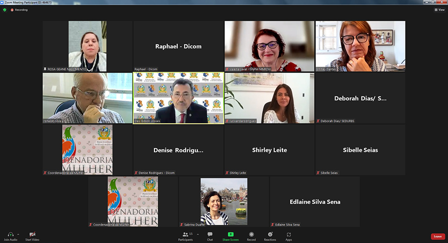
Task: Click the Join Audio headphone icon
Action: coord(10,235)
